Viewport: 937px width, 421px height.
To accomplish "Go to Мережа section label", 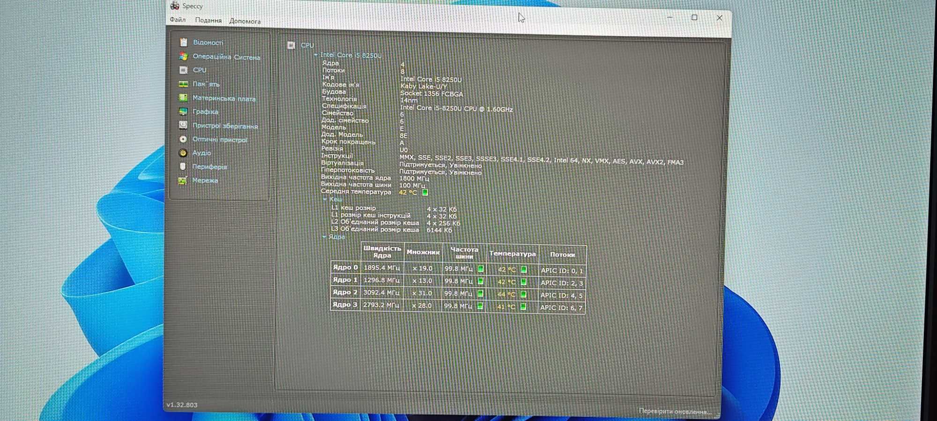I will coord(205,180).
